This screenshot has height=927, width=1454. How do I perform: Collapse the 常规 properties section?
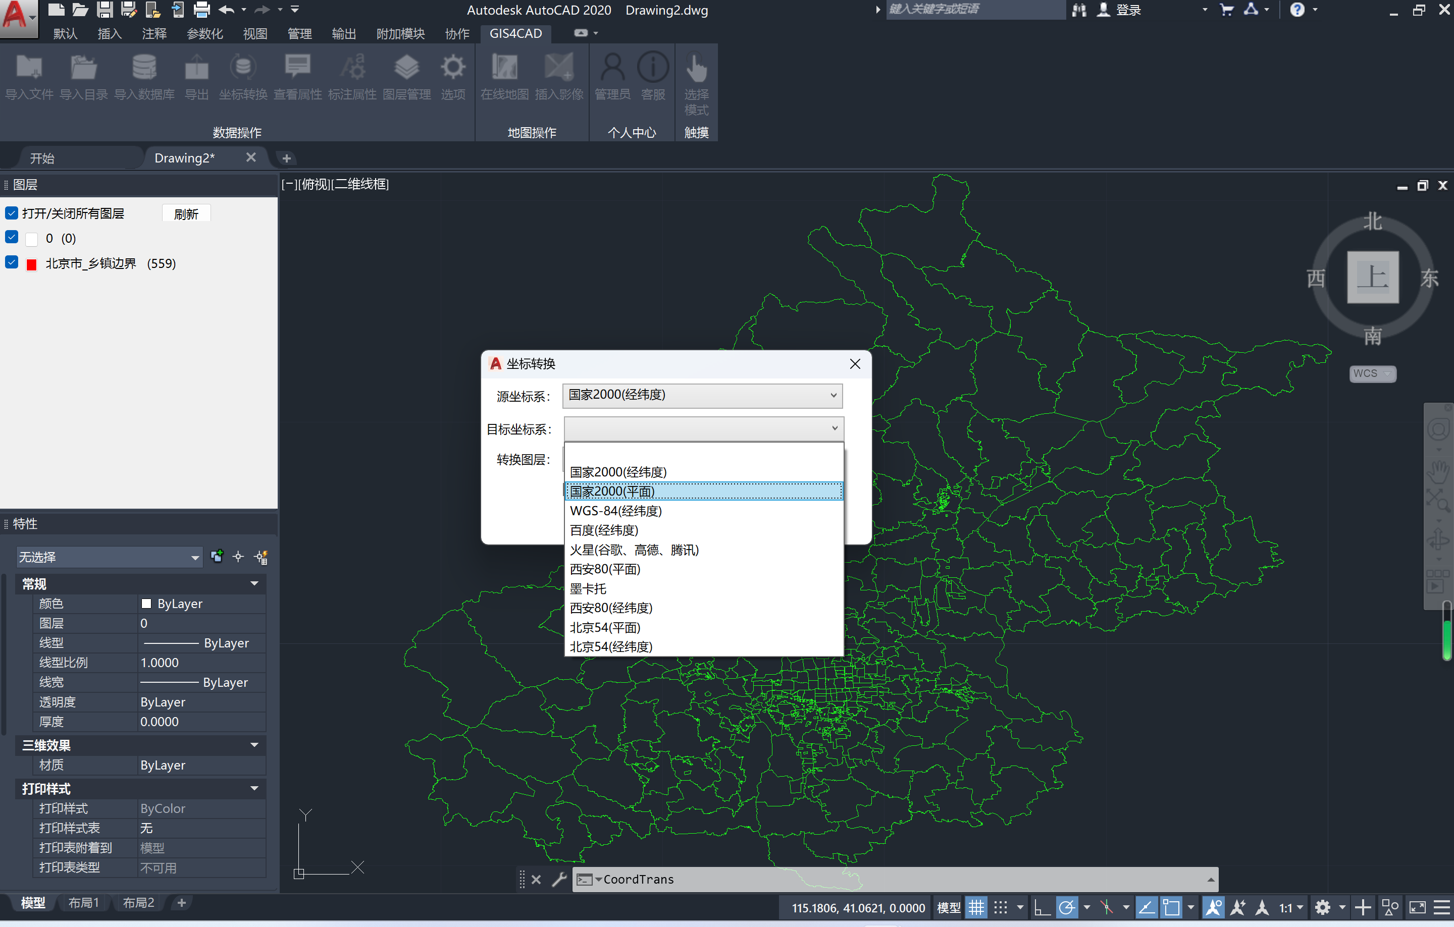coord(254,583)
